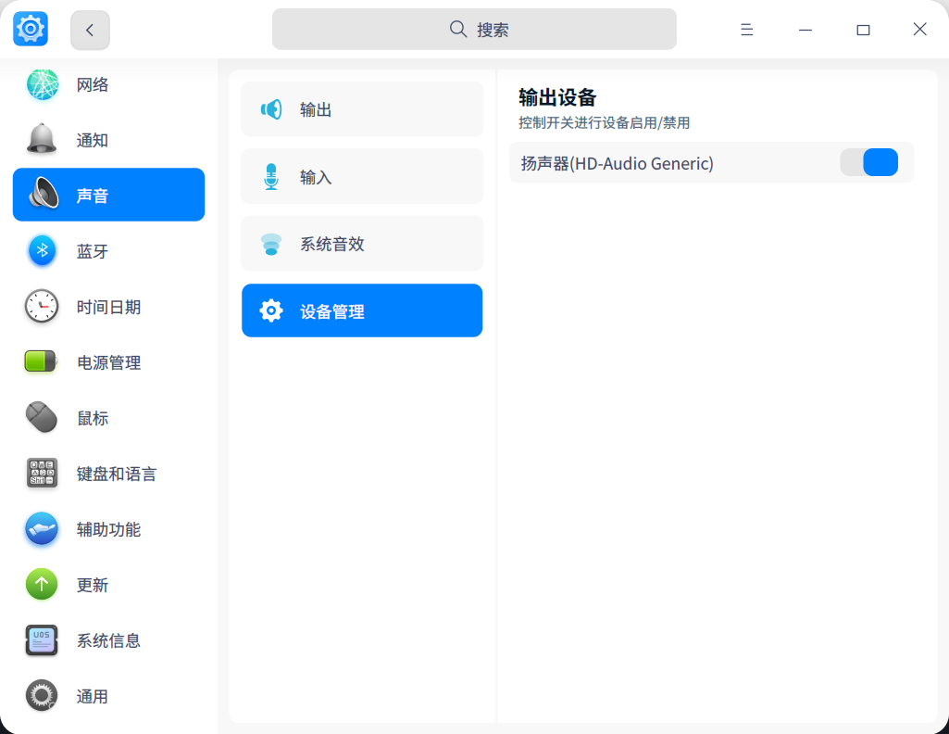Open the Update (更新) green arrow icon
Viewport: 949px width, 734px height.
[x=42, y=585]
